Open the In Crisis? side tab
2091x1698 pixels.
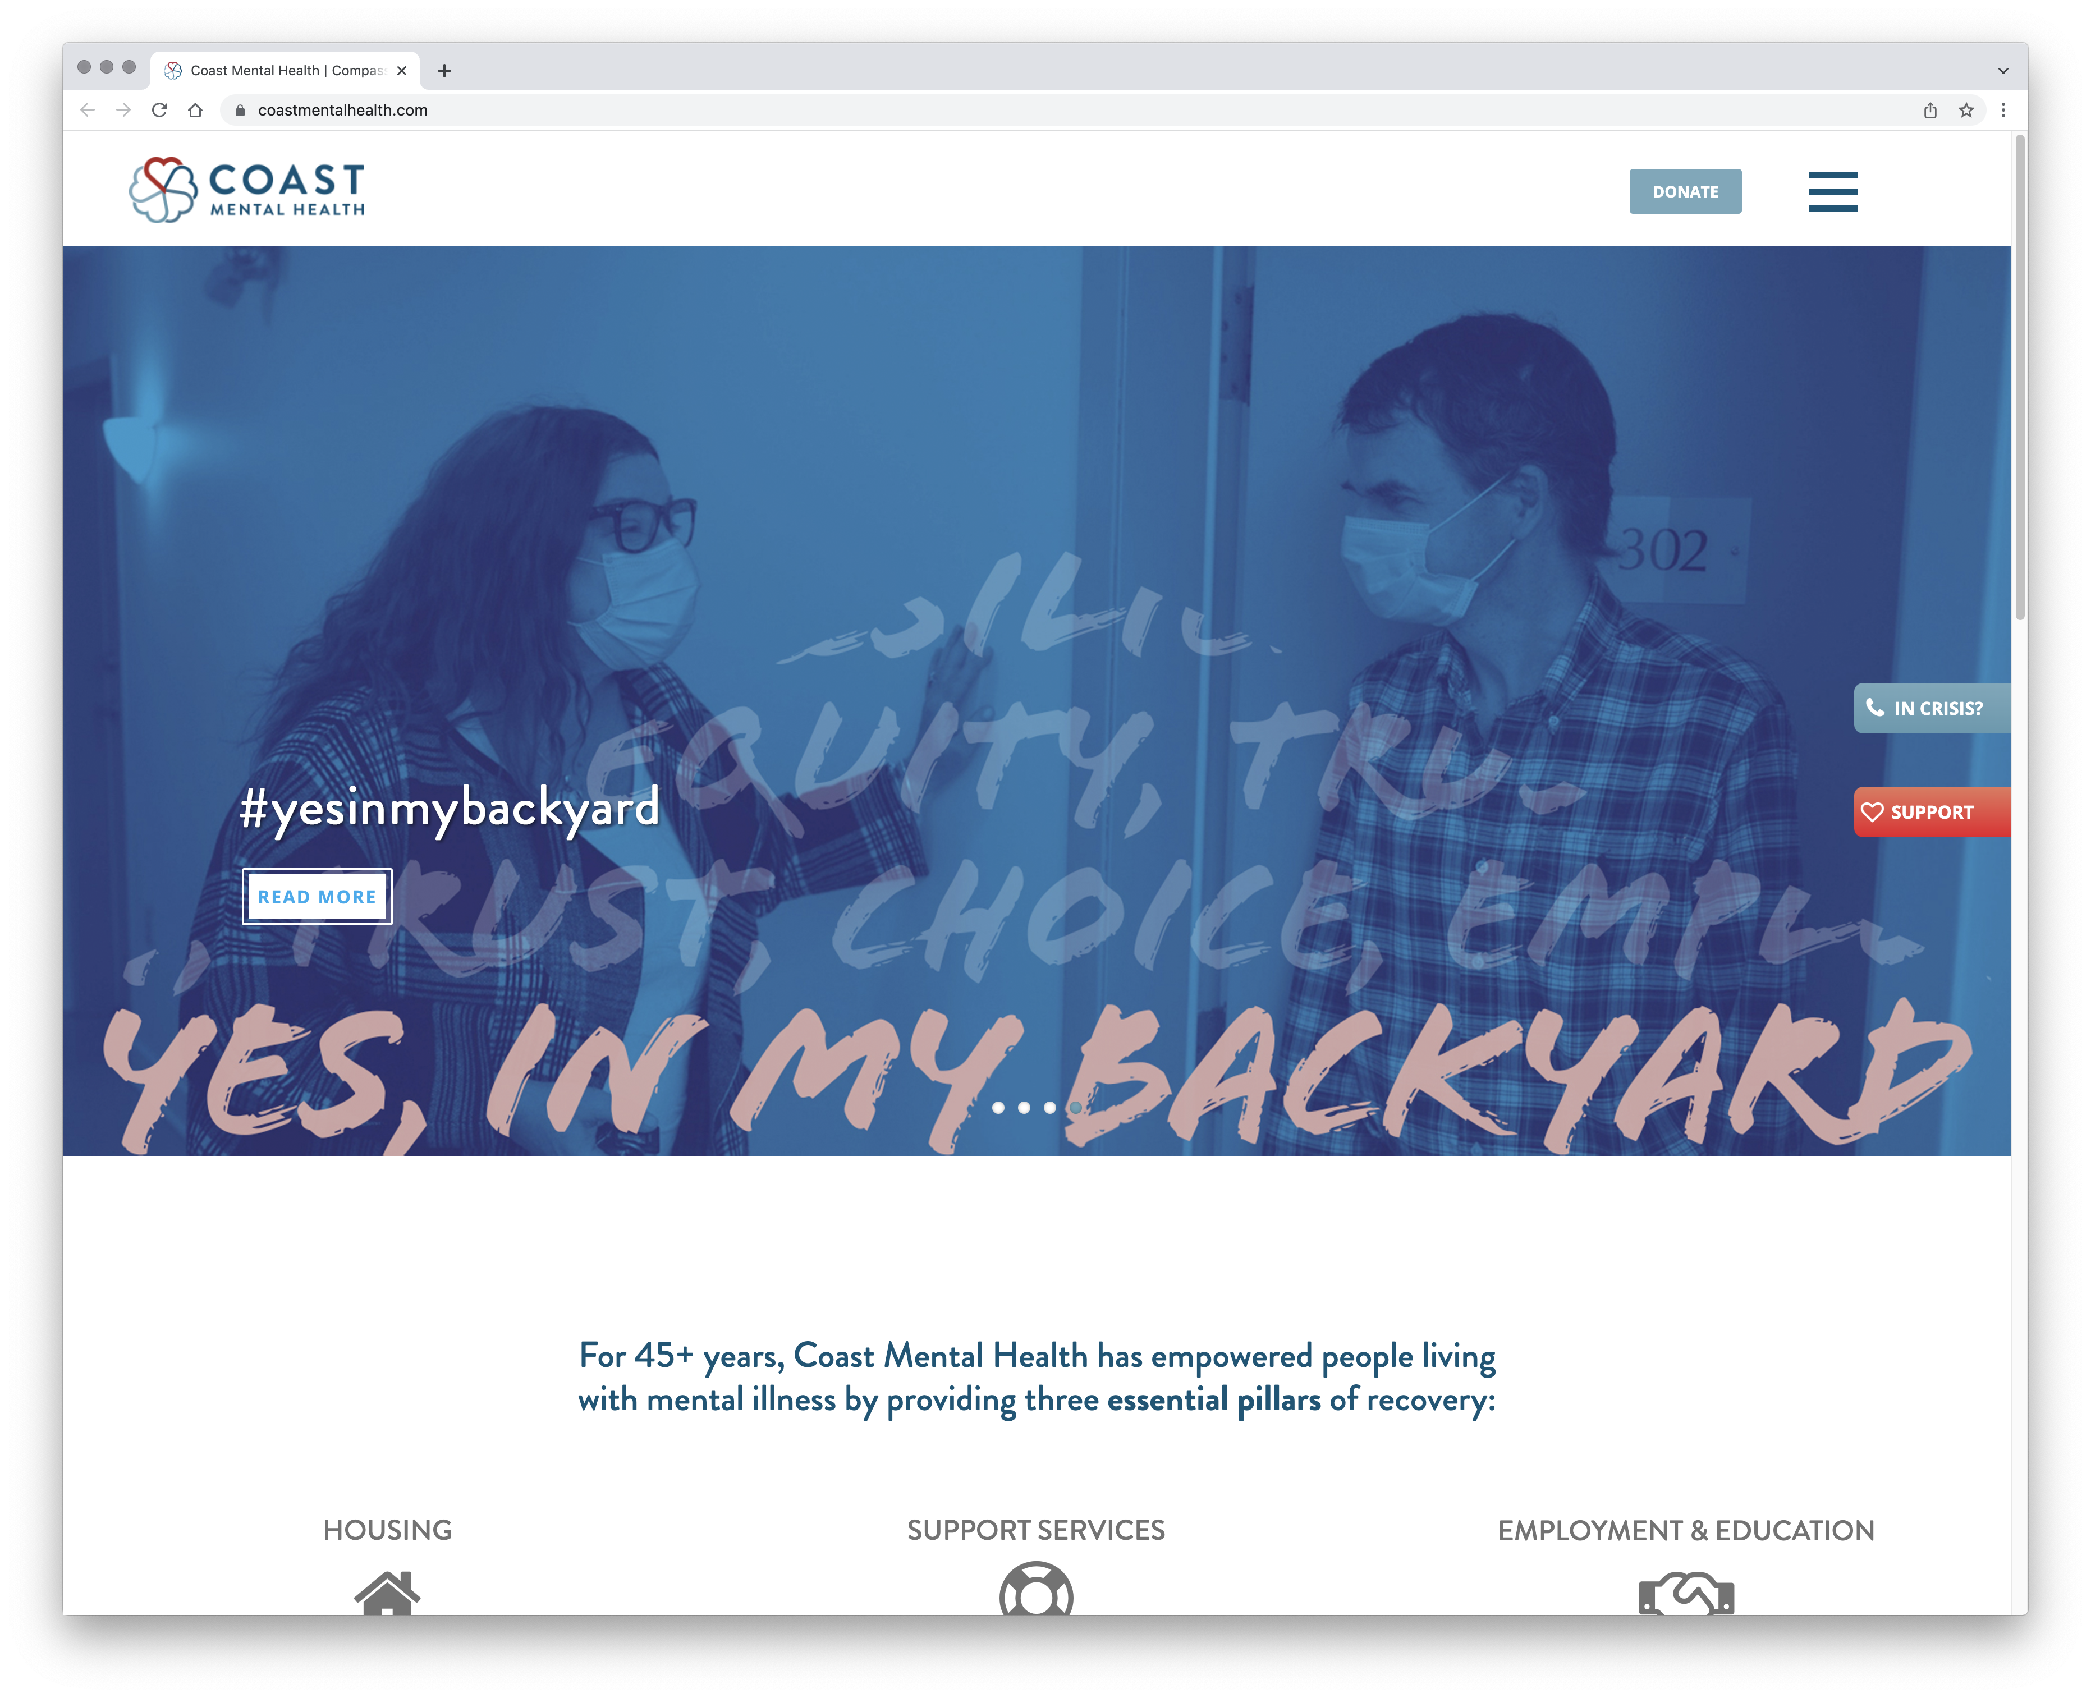click(x=1932, y=708)
